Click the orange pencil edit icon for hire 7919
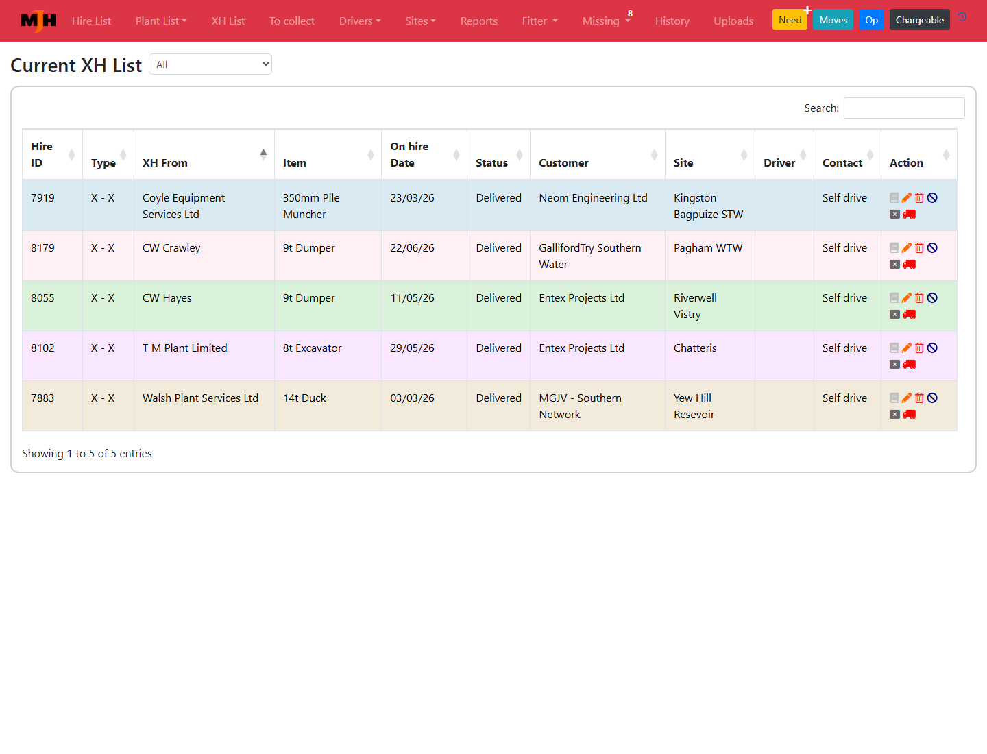 tap(907, 197)
